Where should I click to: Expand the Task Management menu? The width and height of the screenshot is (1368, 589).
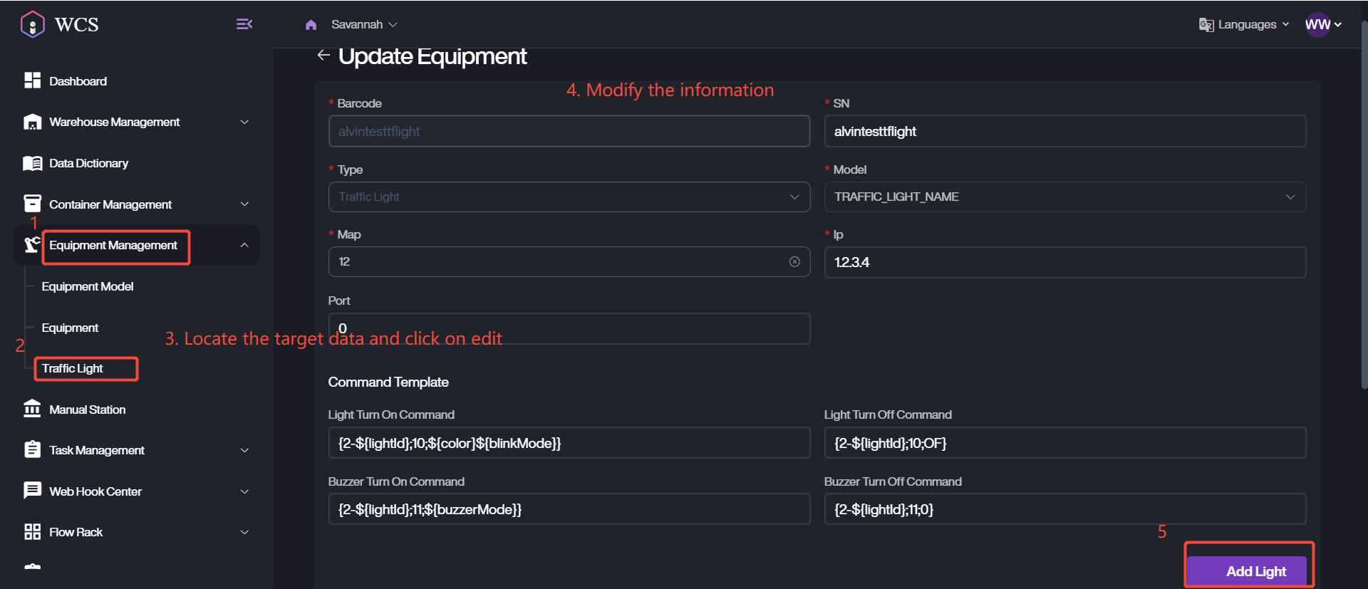[x=244, y=450]
